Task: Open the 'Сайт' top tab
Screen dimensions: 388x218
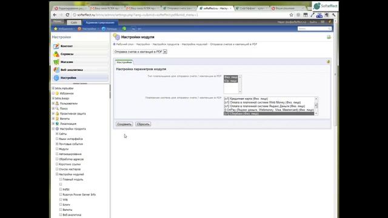Action: pos(74,22)
